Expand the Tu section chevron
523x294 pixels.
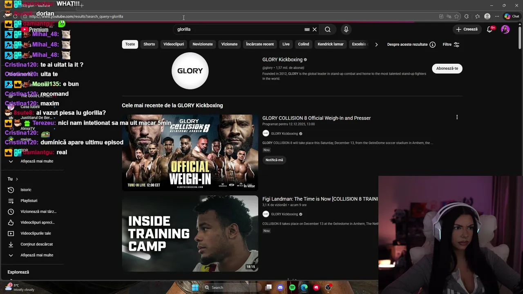tap(17, 179)
